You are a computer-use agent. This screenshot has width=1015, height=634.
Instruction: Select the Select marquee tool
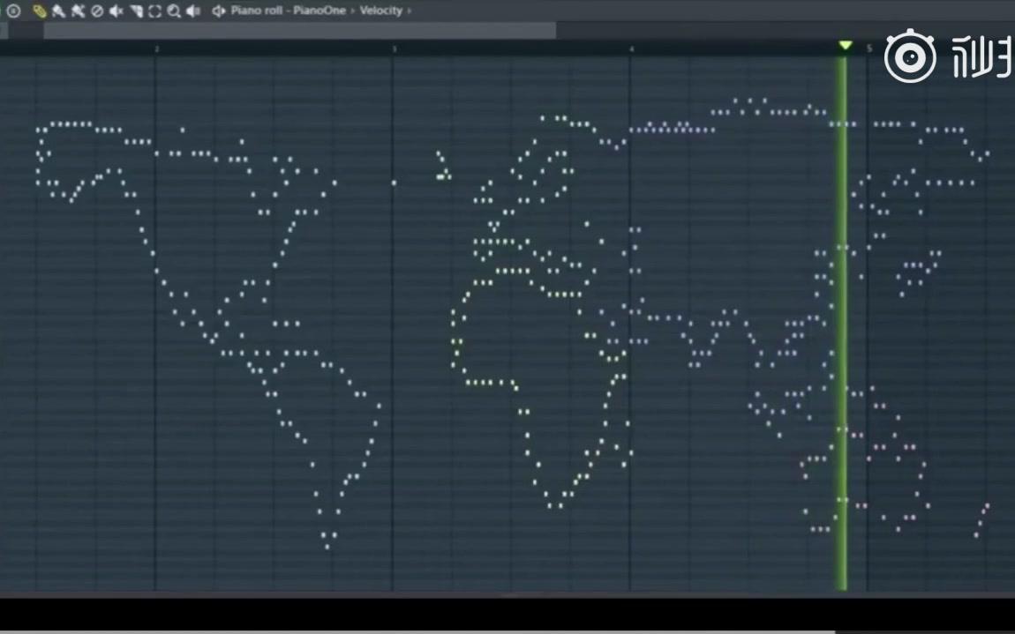pos(154,11)
